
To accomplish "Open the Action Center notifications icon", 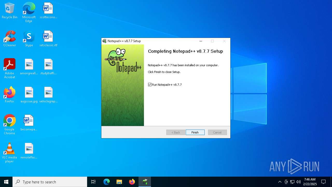I will pyautogui.click(x=323, y=182).
